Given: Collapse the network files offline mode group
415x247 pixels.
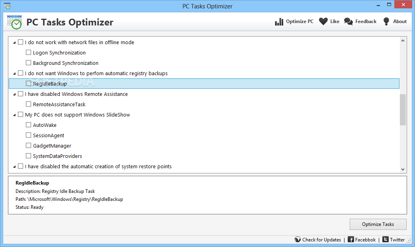Looking at the screenshot, I should click(14, 43).
